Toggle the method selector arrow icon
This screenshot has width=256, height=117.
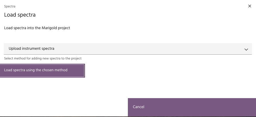pyautogui.click(x=246, y=49)
